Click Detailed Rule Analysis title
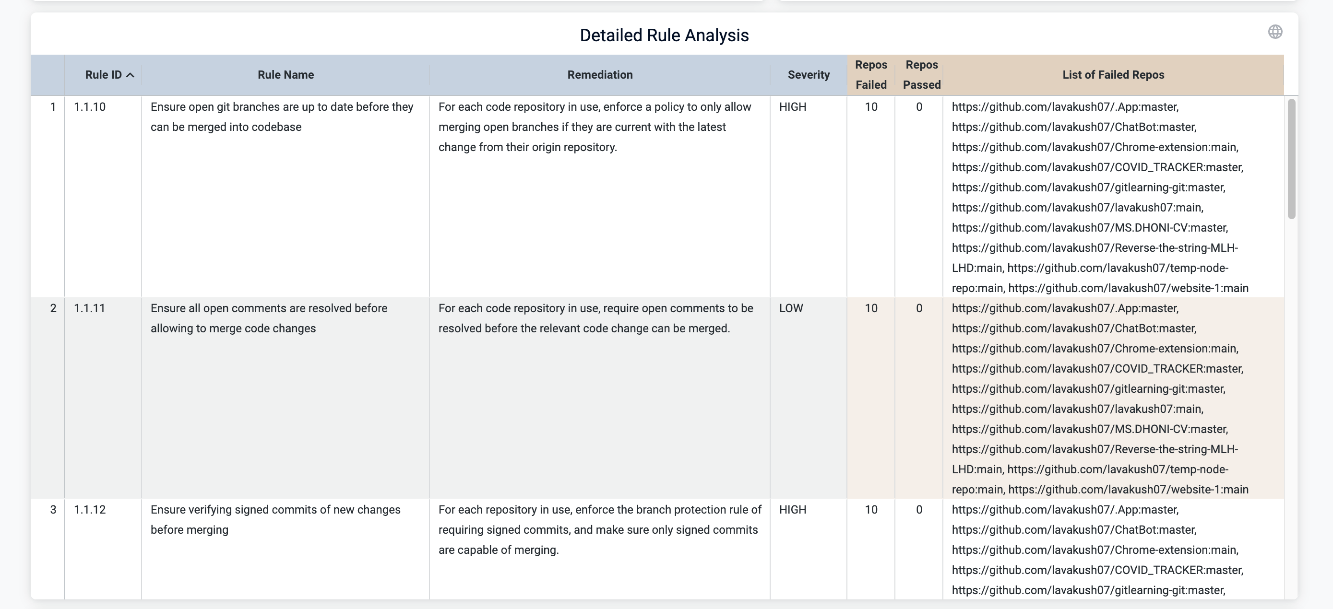The width and height of the screenshot is (1333, 609). 664,35
